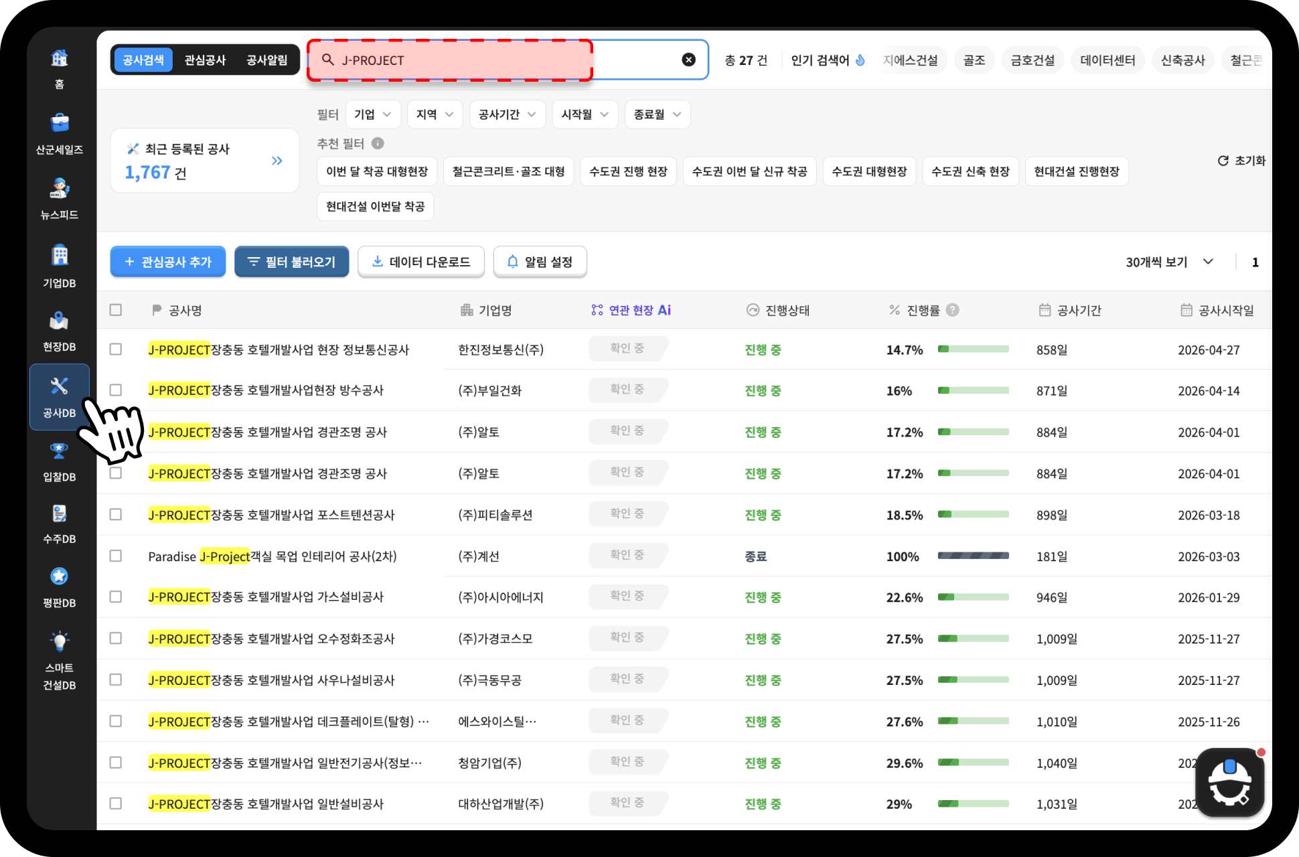Image resolution: width=1299 pixels, height=857 pixels.
Task: Open the 공사기간 filter dropdown
Action: click(x=508, y=114)
